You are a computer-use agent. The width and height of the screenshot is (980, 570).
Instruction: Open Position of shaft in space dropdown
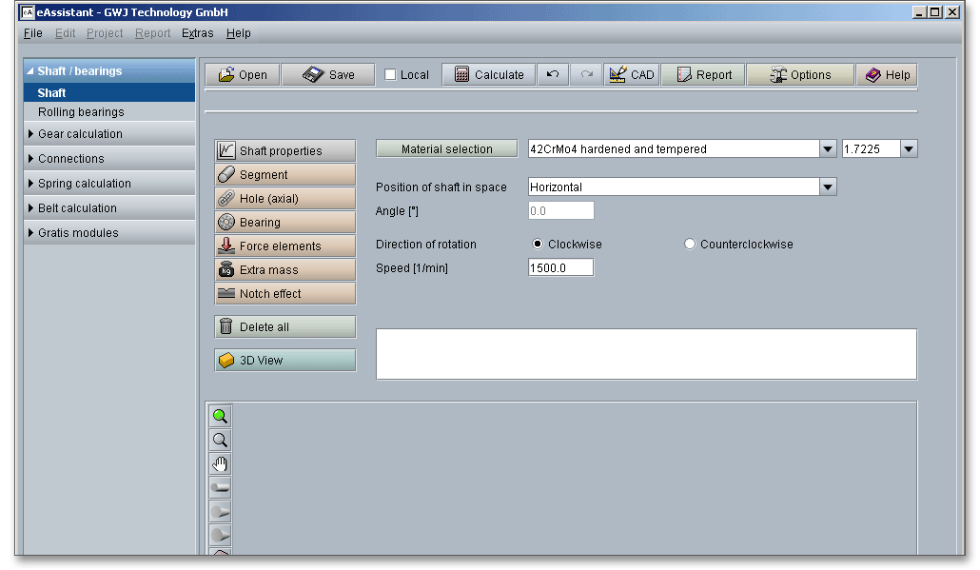pos(828,187)
